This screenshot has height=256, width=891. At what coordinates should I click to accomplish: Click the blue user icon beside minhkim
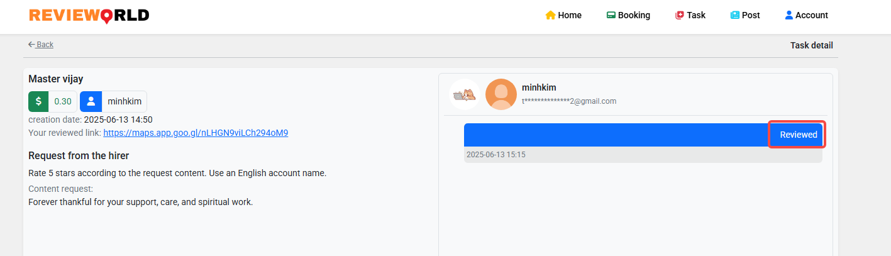91,101
